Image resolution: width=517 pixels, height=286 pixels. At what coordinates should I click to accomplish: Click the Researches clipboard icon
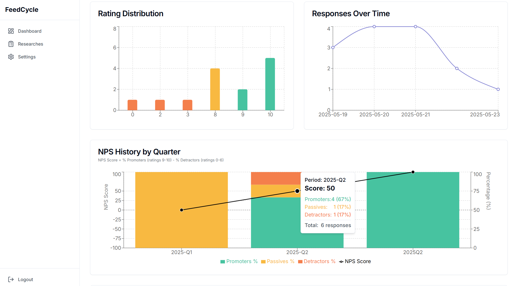(11, 44)
